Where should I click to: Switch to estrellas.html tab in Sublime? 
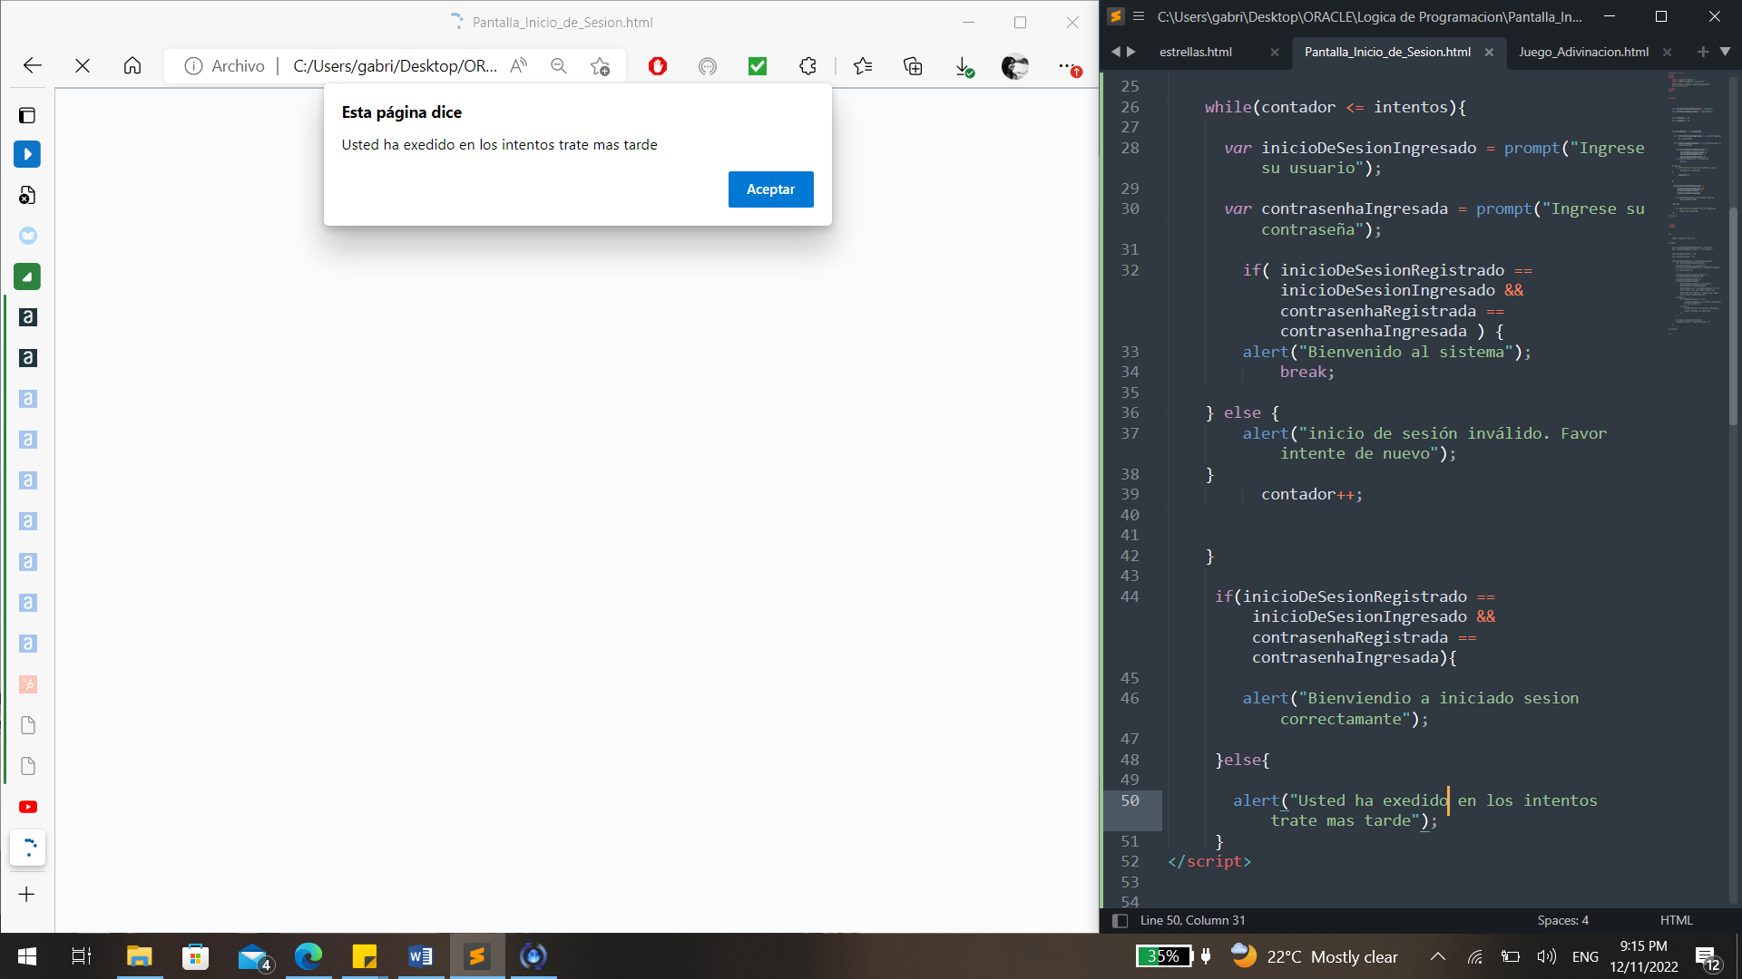(1196, 52)
